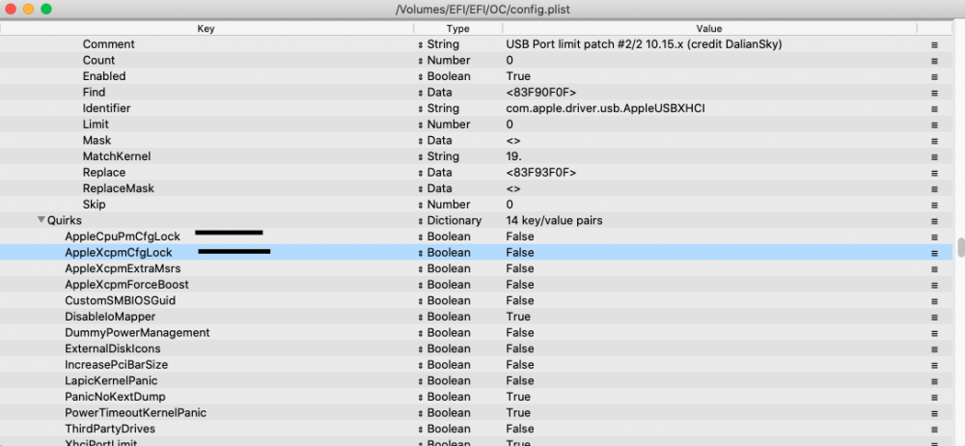The height and width of the screenshot is (446, 965).
Task: Open type stepper for the Count row
Action: (421, 61)
